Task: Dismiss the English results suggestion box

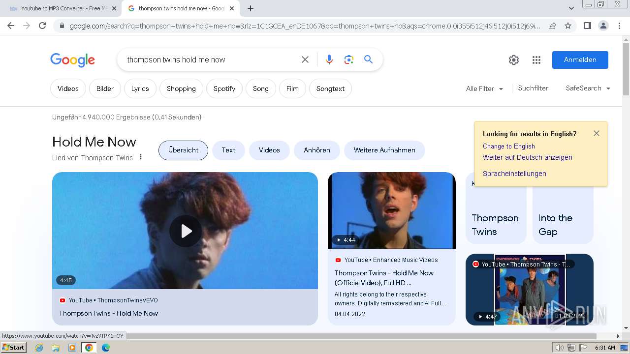Action: coord(597,133)
